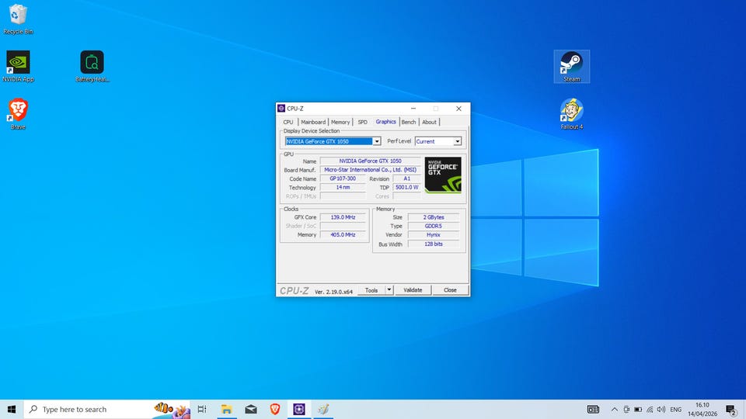
Task: Expand the Display Device Selection dropdown
Action: pos(377,141)
